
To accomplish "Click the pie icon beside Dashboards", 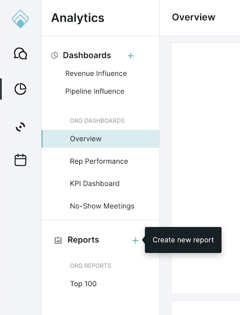I will click(54, 55).
